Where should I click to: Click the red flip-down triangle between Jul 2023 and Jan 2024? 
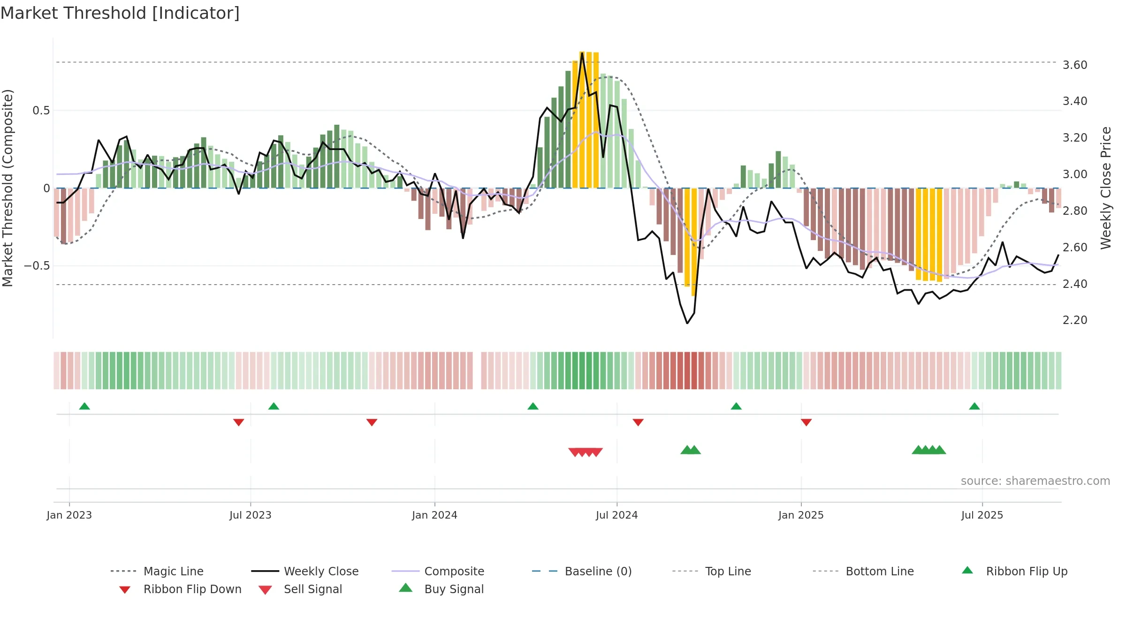coord(372,422)
